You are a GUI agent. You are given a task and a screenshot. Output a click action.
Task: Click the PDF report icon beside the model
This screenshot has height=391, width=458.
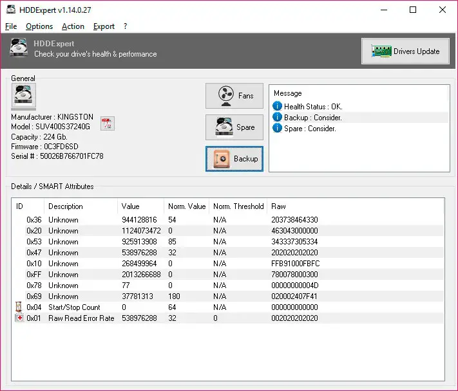click(107, 123)
